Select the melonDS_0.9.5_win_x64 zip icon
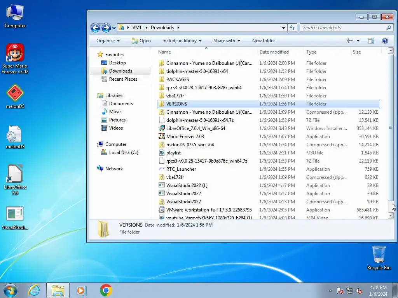 161,144
